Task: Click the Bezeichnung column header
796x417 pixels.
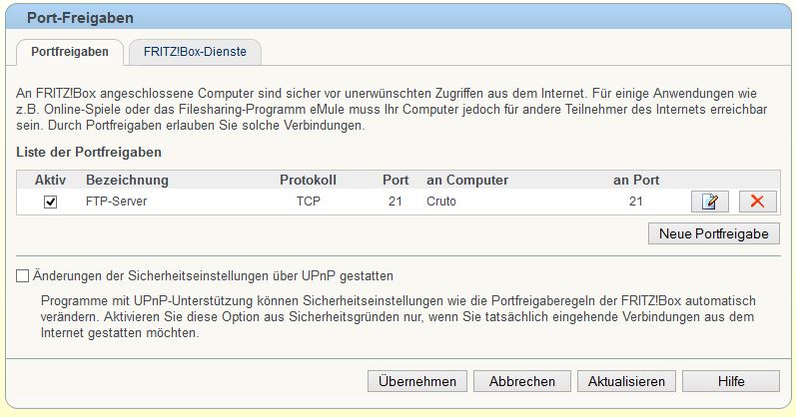Action: tap(127, 181)
